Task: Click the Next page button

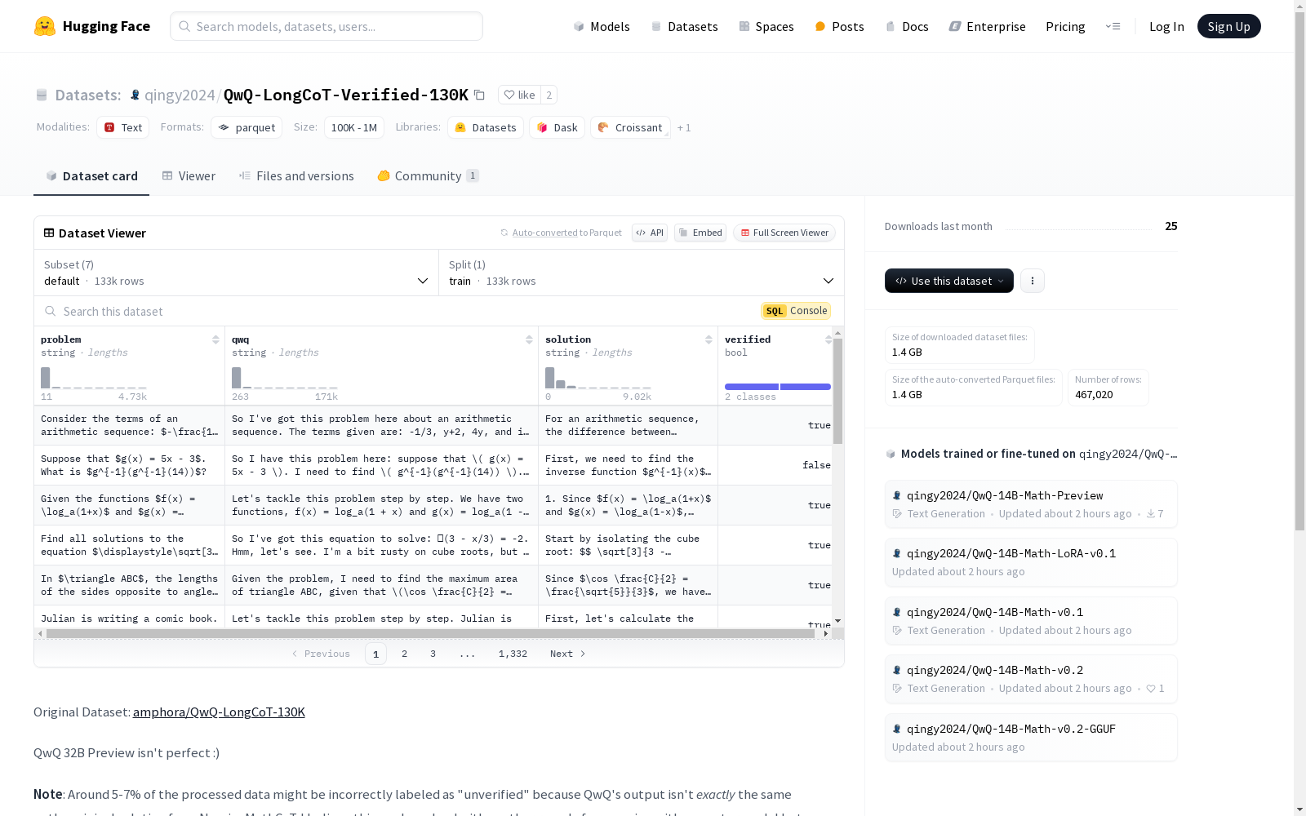Action: [x=568, y=654]
